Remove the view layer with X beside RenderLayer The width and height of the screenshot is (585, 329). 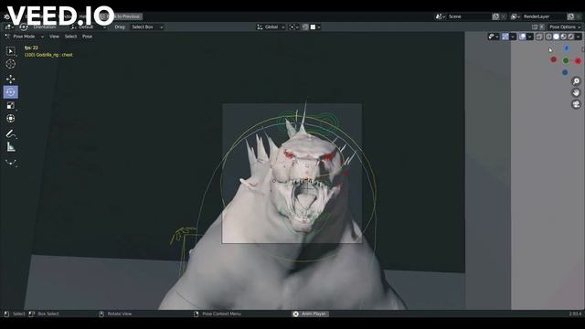[x=579, y=16]
